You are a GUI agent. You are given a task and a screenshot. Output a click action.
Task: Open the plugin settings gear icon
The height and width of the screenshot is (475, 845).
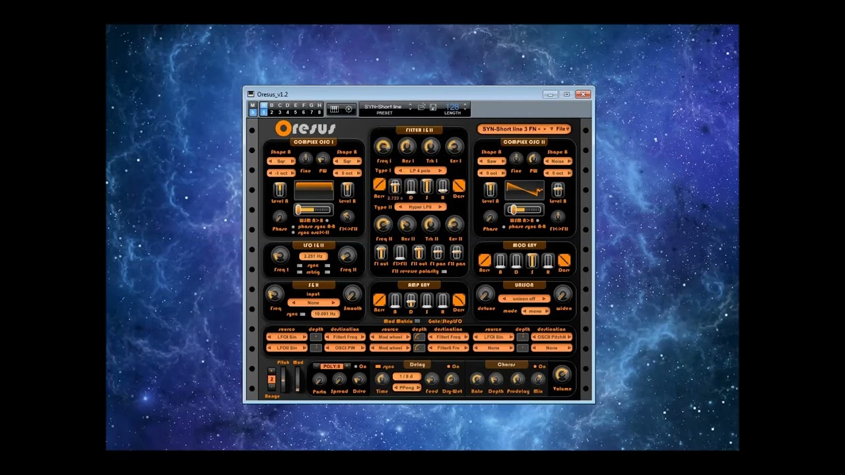tap(349, 109)
